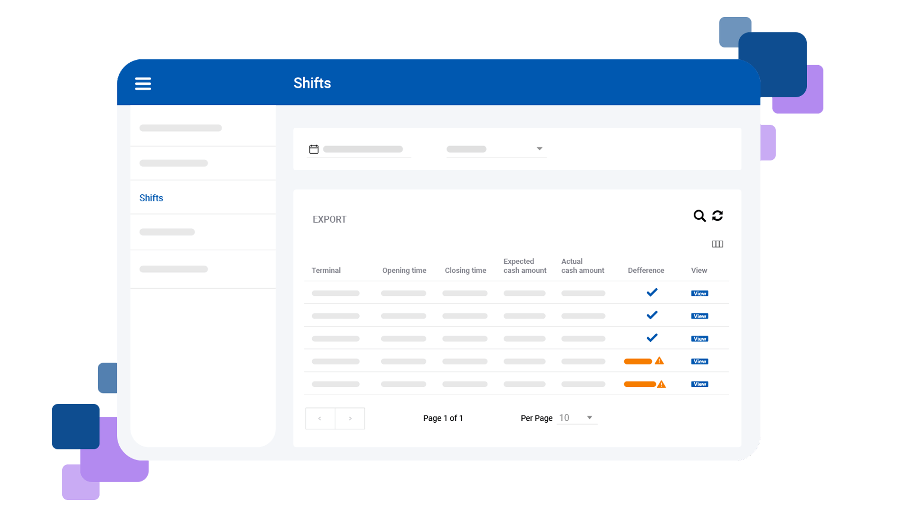
Task: Sort by Defference column header
Action: click(646, 270)
